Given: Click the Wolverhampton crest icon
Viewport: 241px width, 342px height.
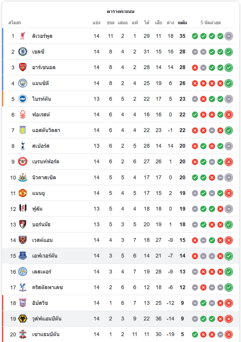Looking at the screenshot, I should [x=23, y=319].
